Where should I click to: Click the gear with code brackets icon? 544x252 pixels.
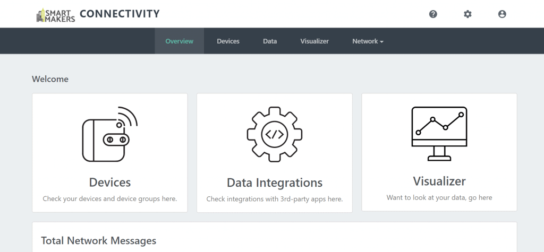(275, 134)
